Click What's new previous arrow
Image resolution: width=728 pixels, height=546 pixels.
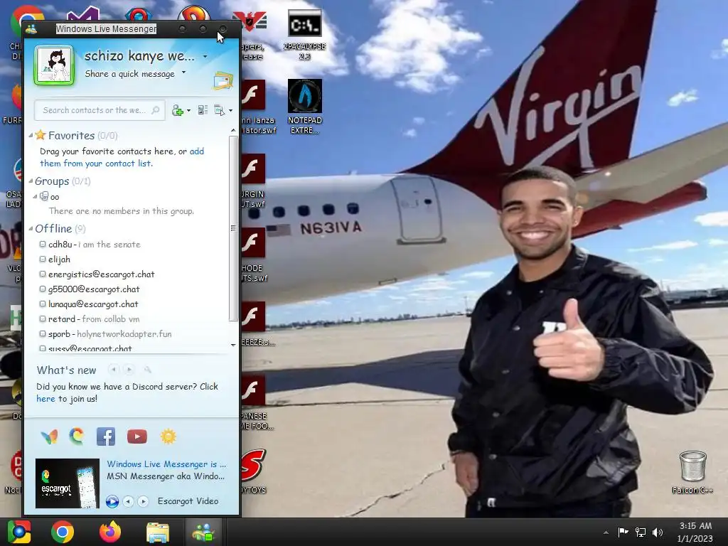[113, 370]
